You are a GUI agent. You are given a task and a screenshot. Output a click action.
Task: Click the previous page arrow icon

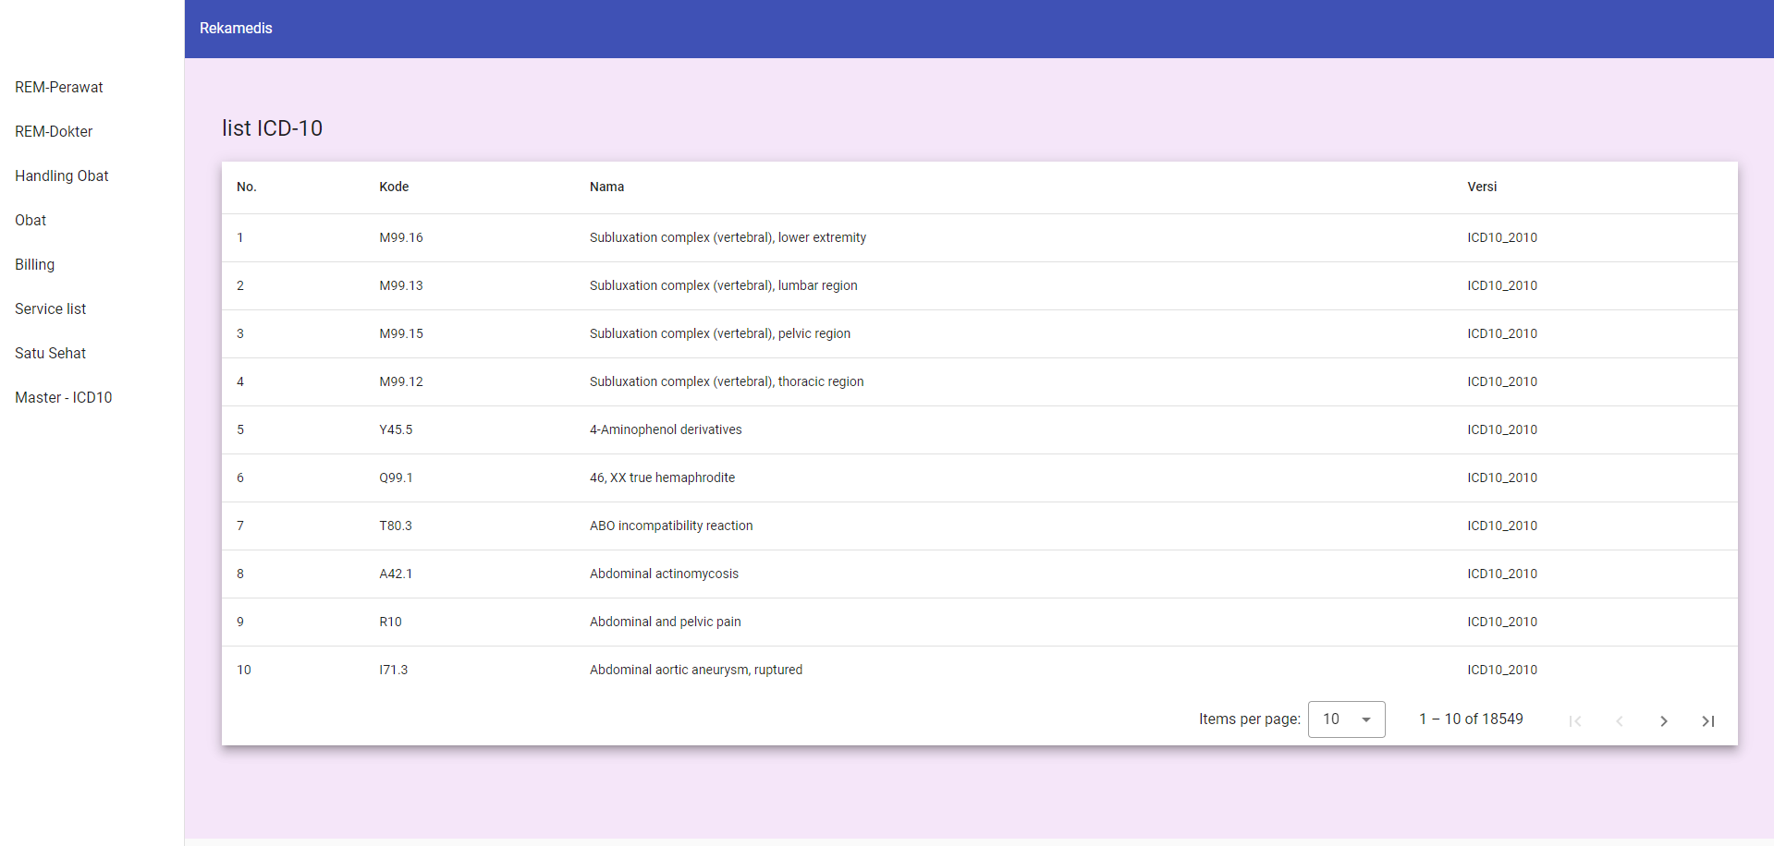[1619, 720]
